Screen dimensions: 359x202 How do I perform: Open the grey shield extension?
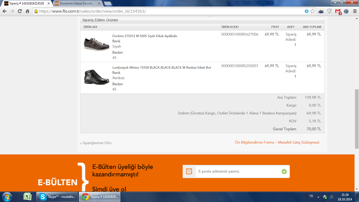click(x=329, y=11)
